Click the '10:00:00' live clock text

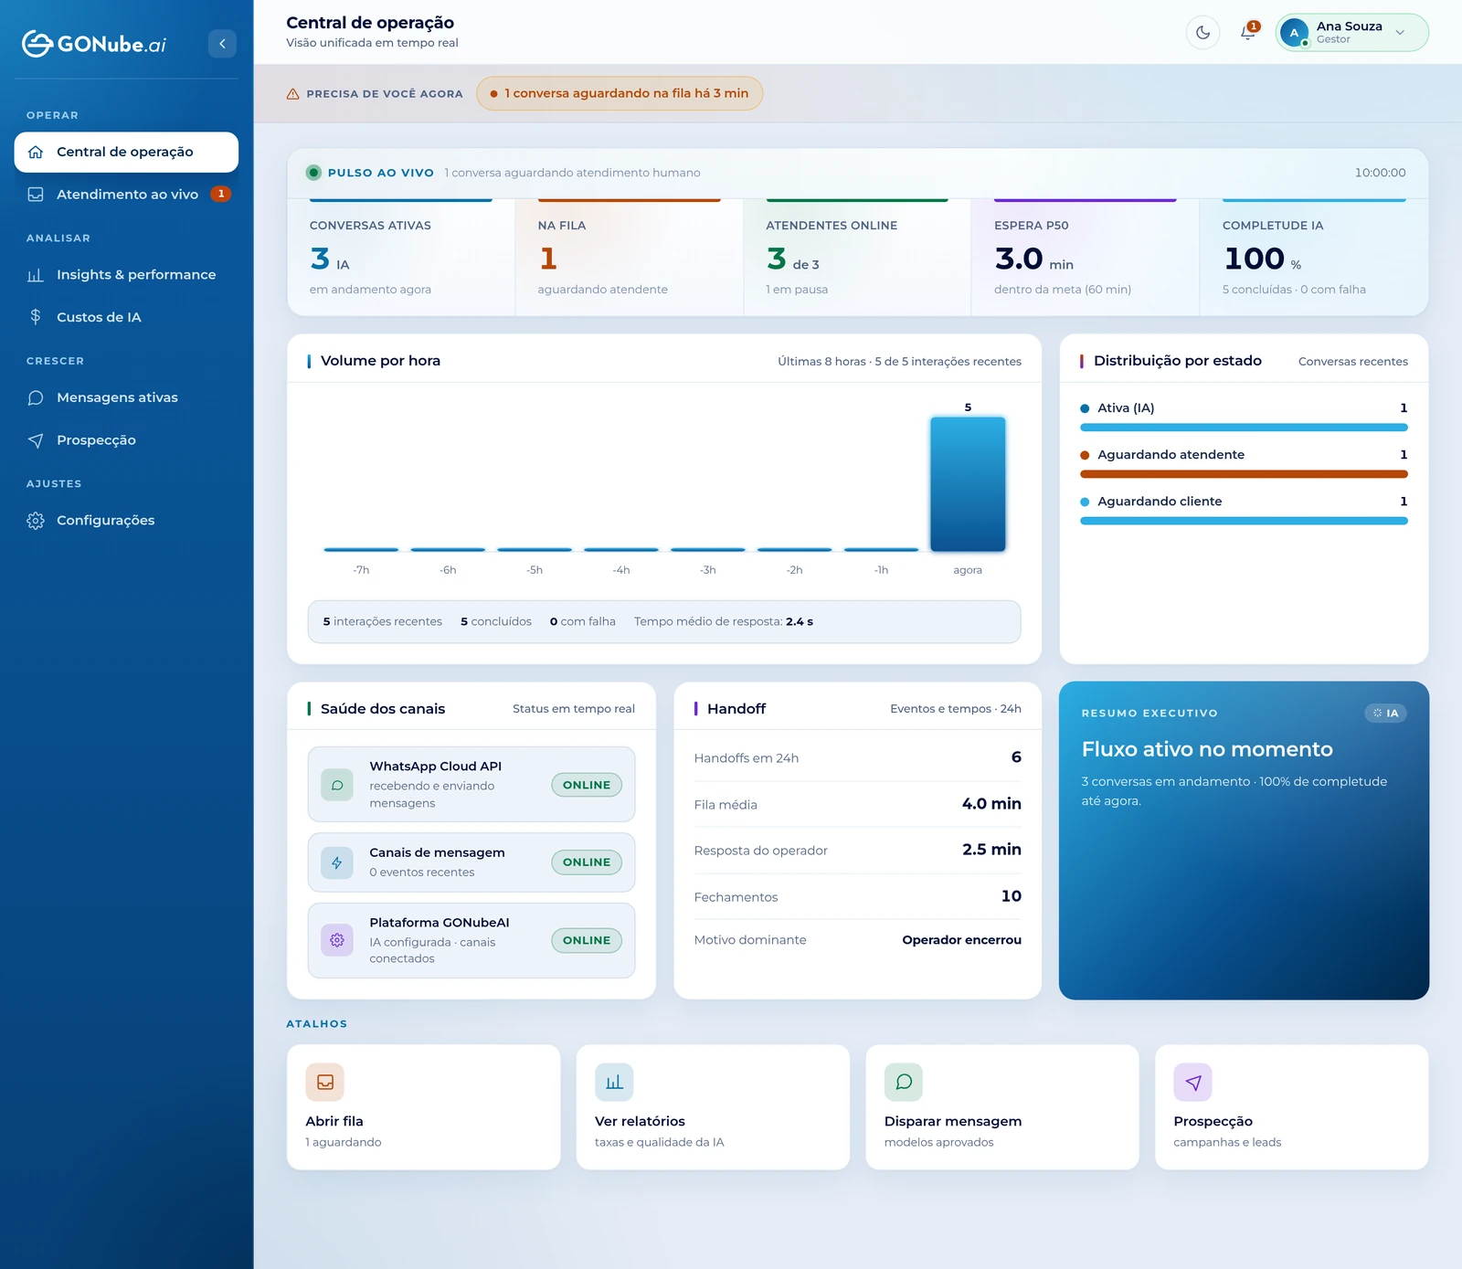[x=1380, y=173]
